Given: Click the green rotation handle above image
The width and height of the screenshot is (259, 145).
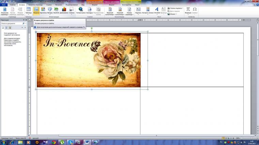Looking at the screenshot, I should click(92, 28).
